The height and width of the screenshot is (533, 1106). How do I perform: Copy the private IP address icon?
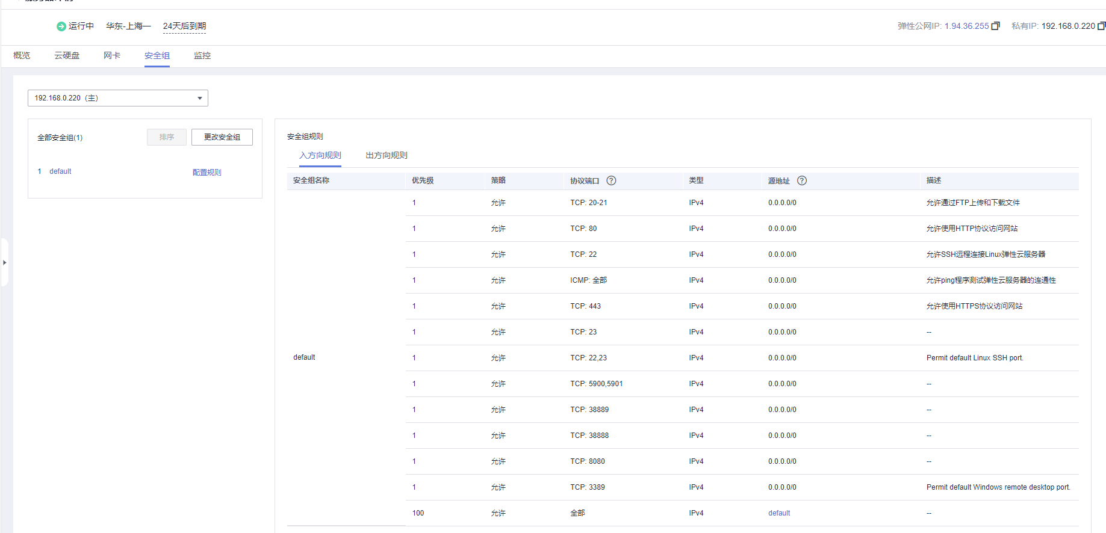pos(1101,26)
